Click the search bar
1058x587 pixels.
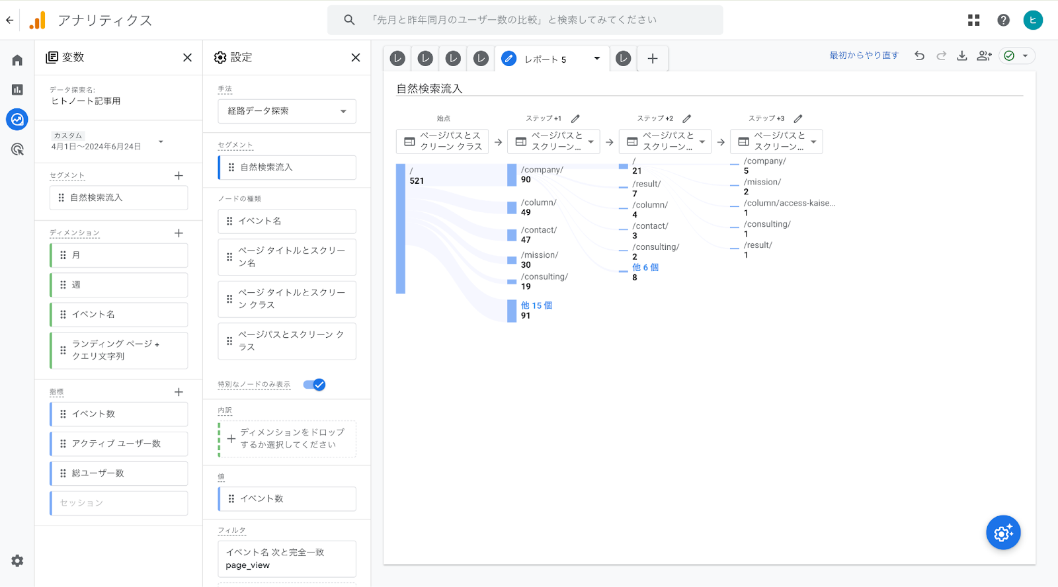pos(525,20)
